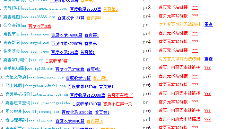Image resolution: width=226 pixels, height=129 pixels.
Task: Click ??? link in the 天气预报 row
Action: click(x=195, y=7)
